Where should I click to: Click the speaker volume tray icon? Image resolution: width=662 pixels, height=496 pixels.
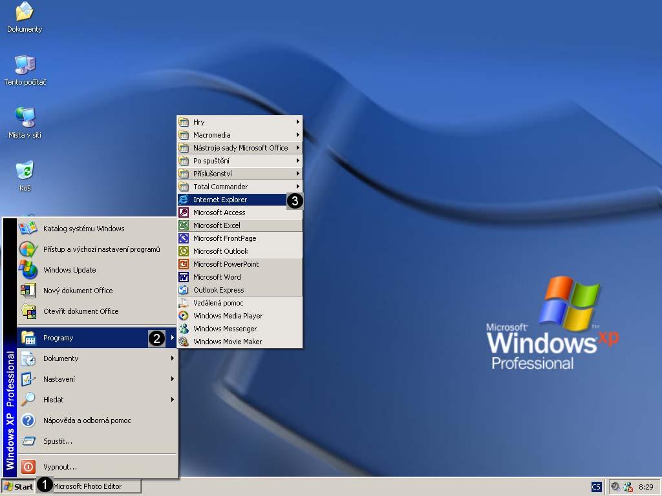615,486
